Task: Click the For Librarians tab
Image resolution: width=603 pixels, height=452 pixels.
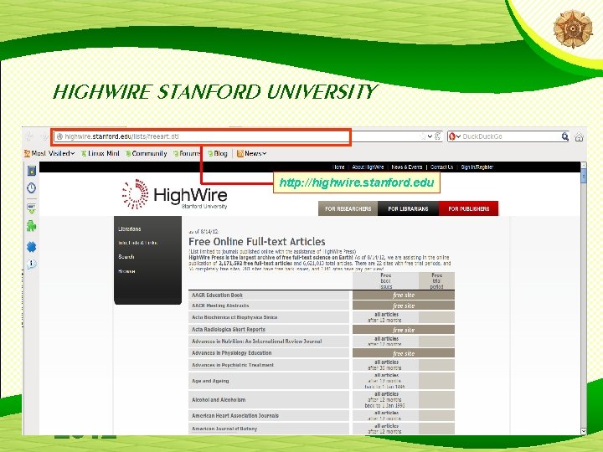Action: [408, 208]
